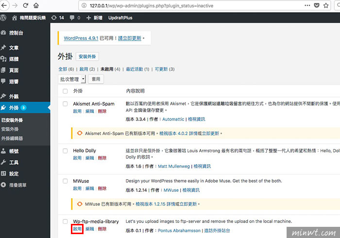Click 造訪外掛站台 link
The height and width of the screenshot is (238, 340).
click(217, 231)
